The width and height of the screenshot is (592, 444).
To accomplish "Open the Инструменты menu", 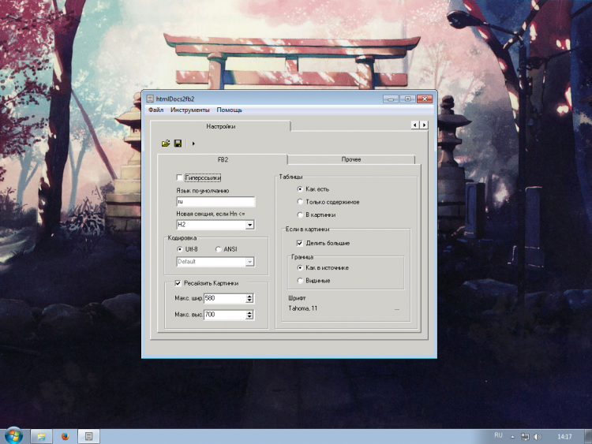I will coord(189,110).
